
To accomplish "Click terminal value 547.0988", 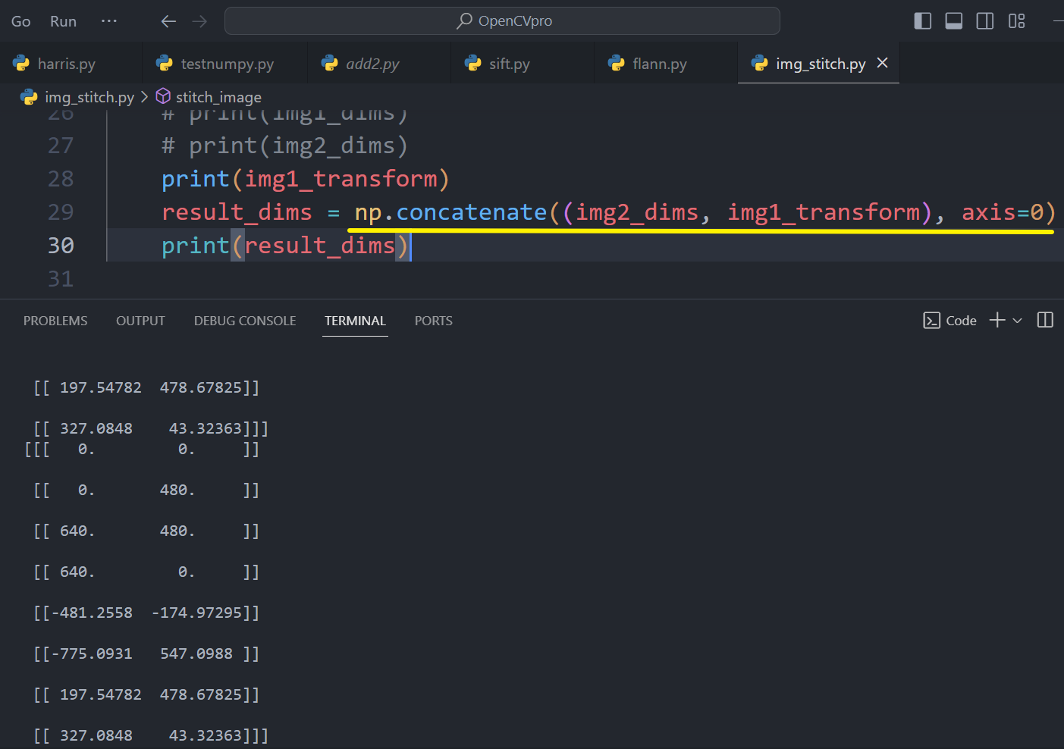I will (196, 653).
